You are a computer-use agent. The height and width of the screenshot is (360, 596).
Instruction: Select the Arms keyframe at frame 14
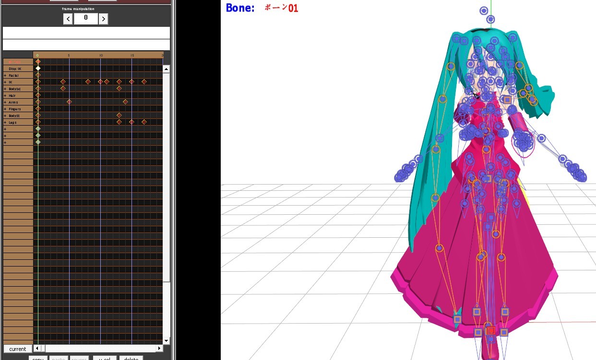pos(125,102)
